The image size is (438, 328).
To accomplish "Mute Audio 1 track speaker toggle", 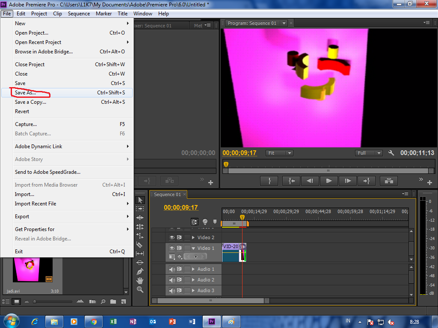I will click(172, 269).
